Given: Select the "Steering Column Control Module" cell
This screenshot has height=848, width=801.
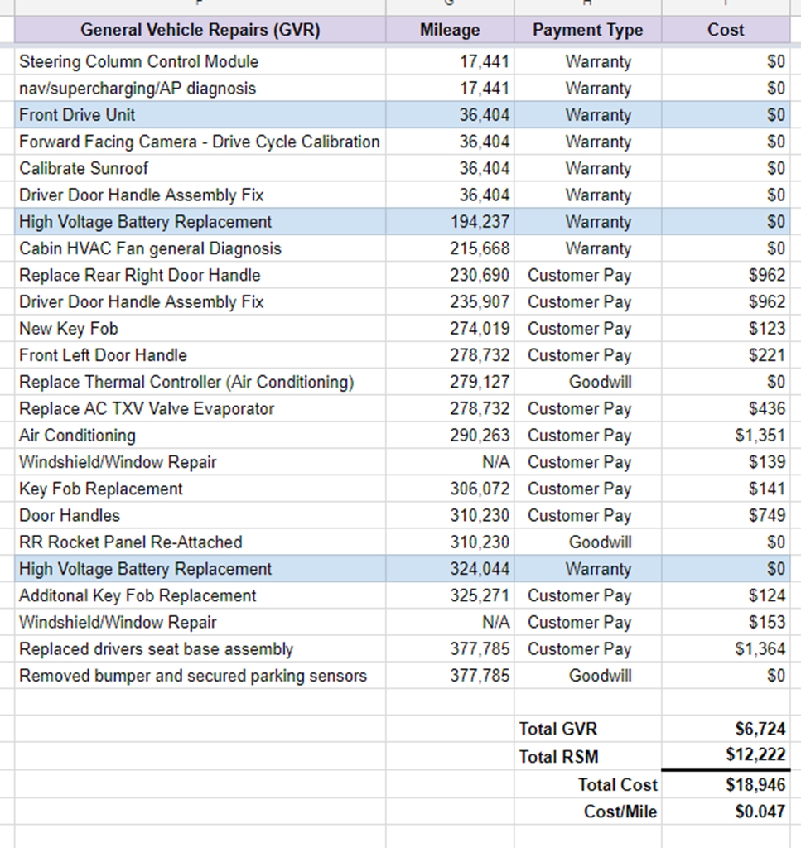Looking at the screenshot, I should pyautogui.click(x=200, y=61).
